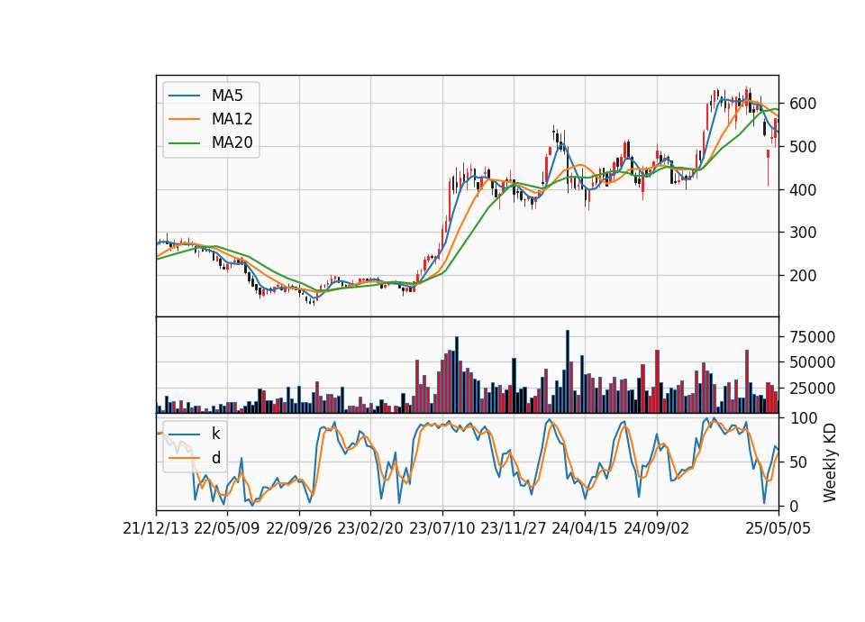Viewport: 865px width, 622px height.
Task: Click the 600 price axis tick label
Action: [x=803, y=104]
